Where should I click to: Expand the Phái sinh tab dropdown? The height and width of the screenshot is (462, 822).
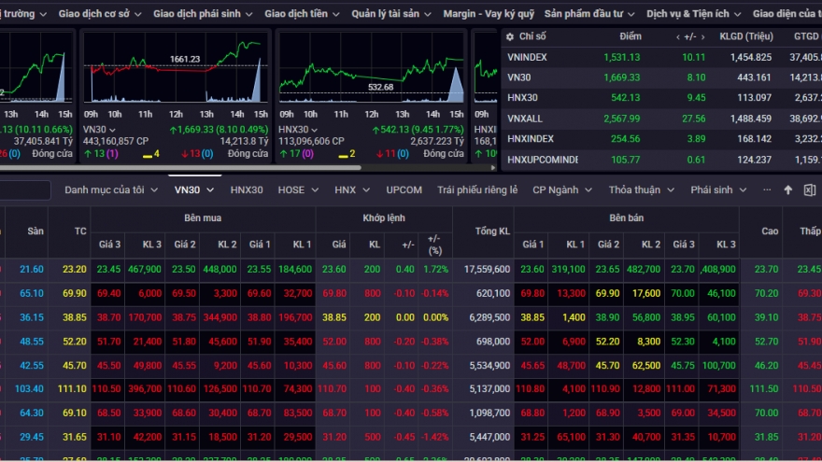coord(717,189)
